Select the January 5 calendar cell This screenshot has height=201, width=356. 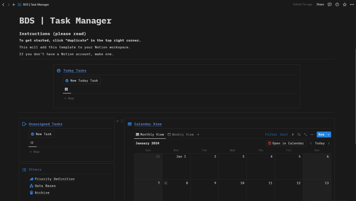pos(289,167)
